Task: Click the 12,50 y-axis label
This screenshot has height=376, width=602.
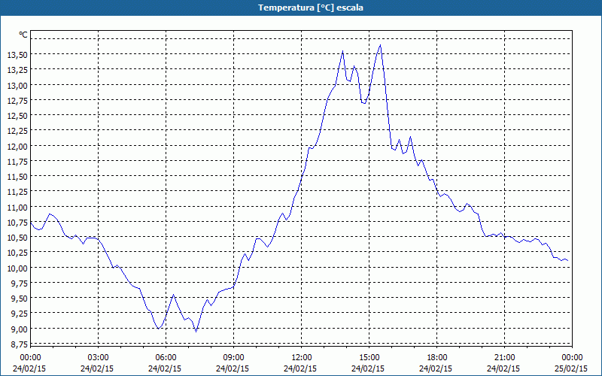Action: [x=17, y=116]
